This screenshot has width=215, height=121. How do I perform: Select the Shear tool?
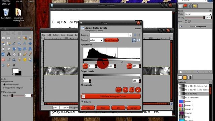(x=25, y=49)
